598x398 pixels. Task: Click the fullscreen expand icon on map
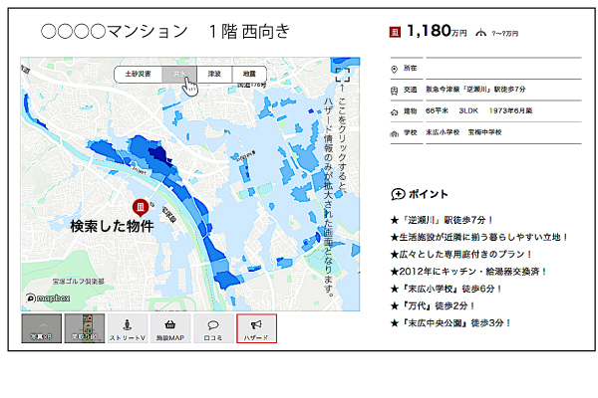tap(342, 74)
